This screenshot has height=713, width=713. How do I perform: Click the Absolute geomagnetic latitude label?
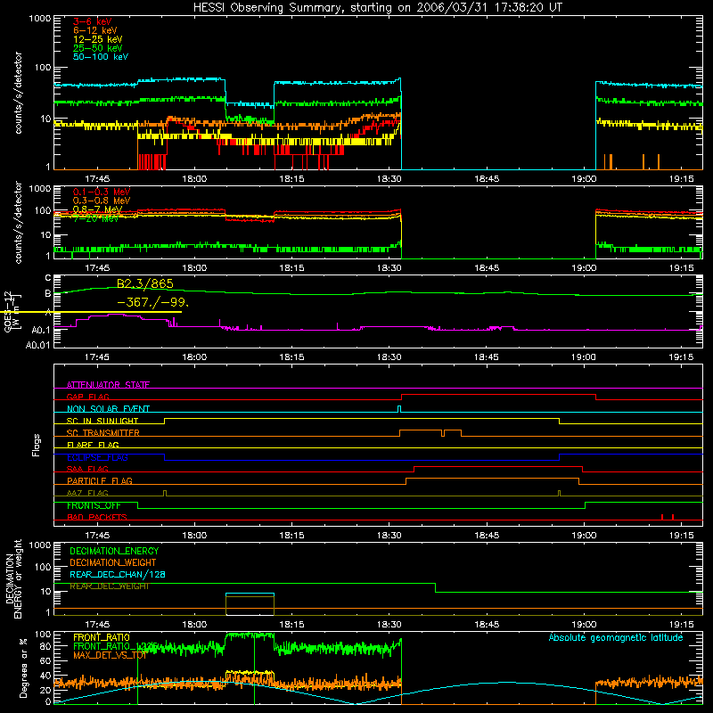point(616,637)
